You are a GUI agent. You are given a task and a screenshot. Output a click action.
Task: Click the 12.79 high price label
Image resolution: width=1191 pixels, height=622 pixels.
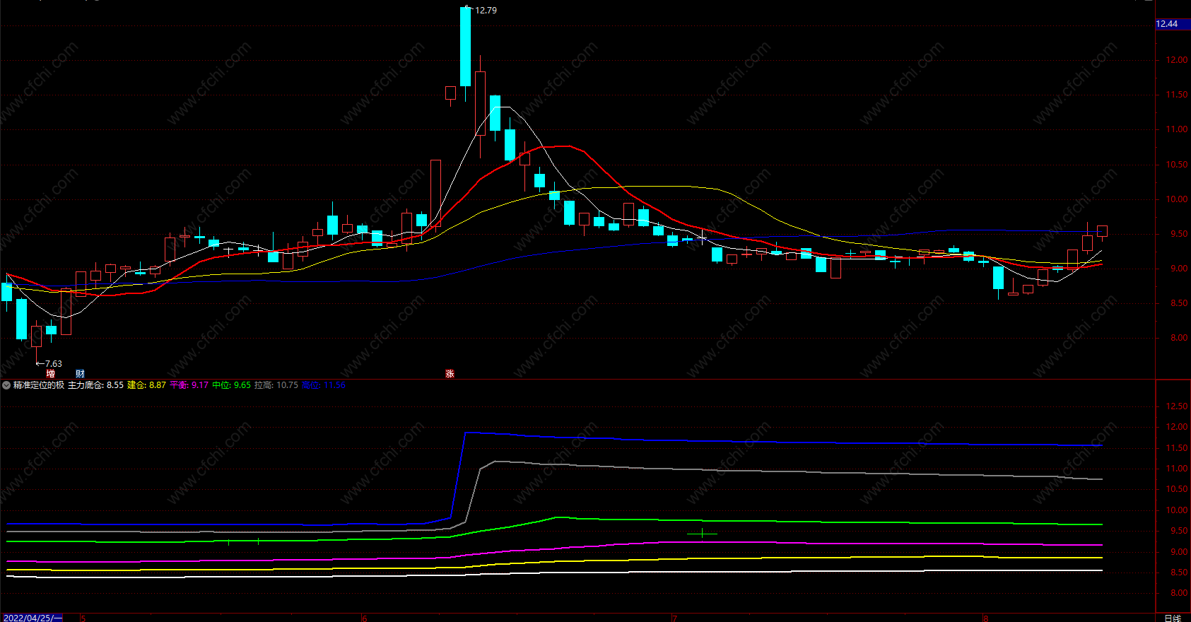click(x=486, y=11)
